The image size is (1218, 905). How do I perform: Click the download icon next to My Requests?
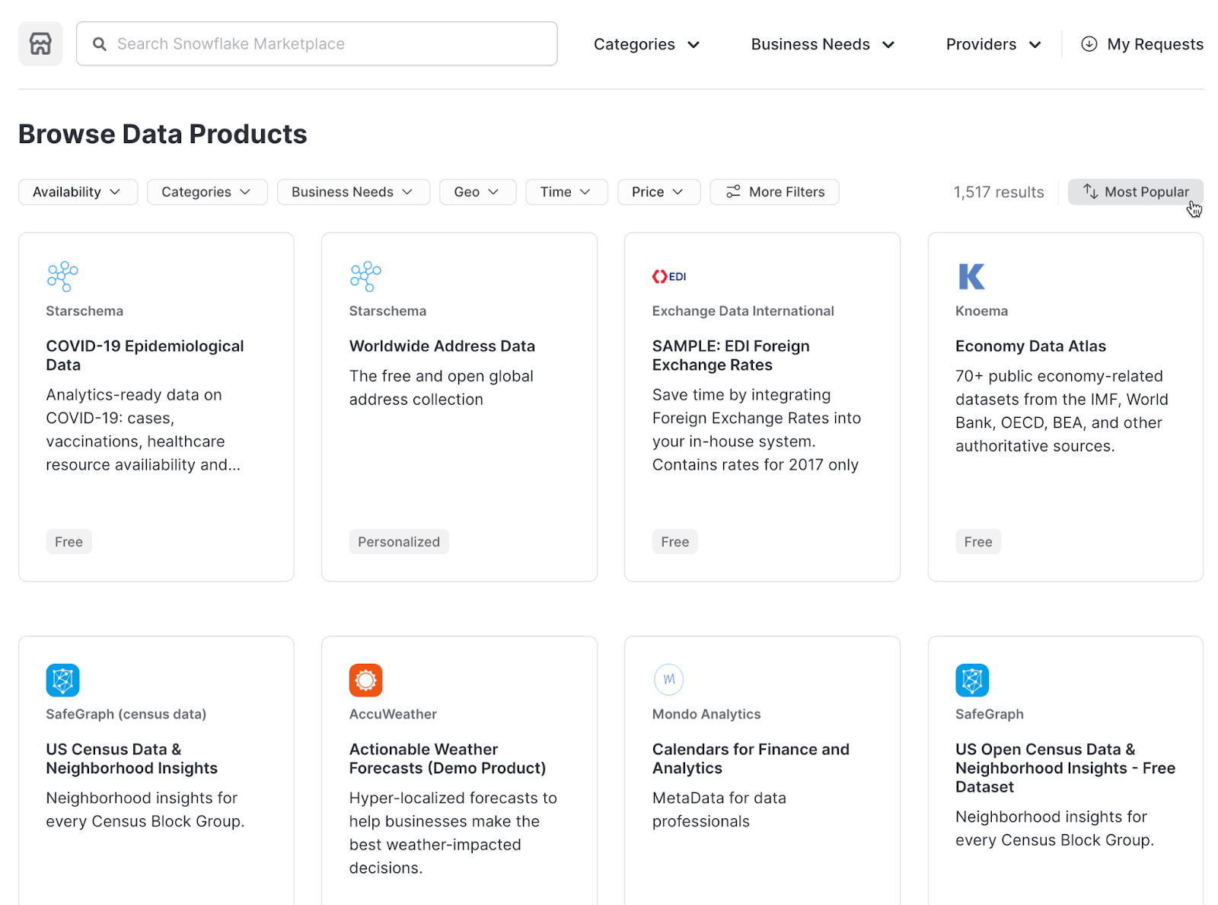[1089, 44]
